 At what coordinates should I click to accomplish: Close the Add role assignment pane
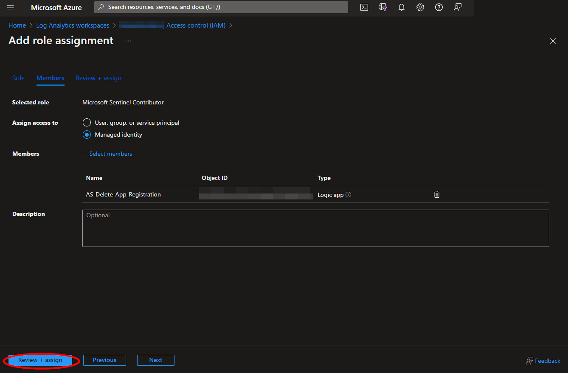[553, 41]
